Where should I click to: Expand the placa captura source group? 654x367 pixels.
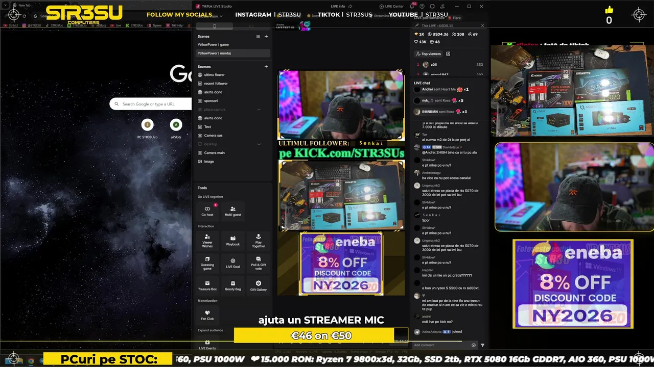coord(259,110)
